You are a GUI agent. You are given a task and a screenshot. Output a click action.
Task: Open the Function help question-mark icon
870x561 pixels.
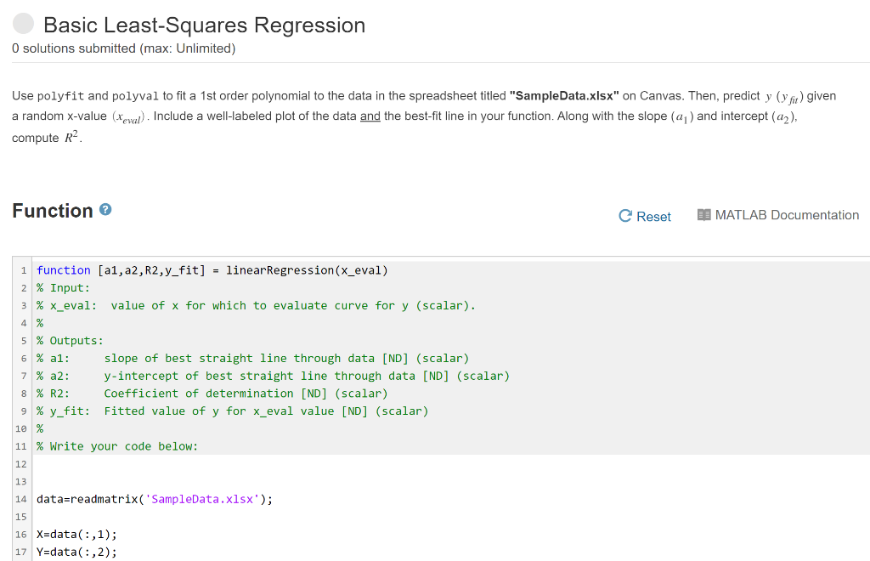click(105, 209)
